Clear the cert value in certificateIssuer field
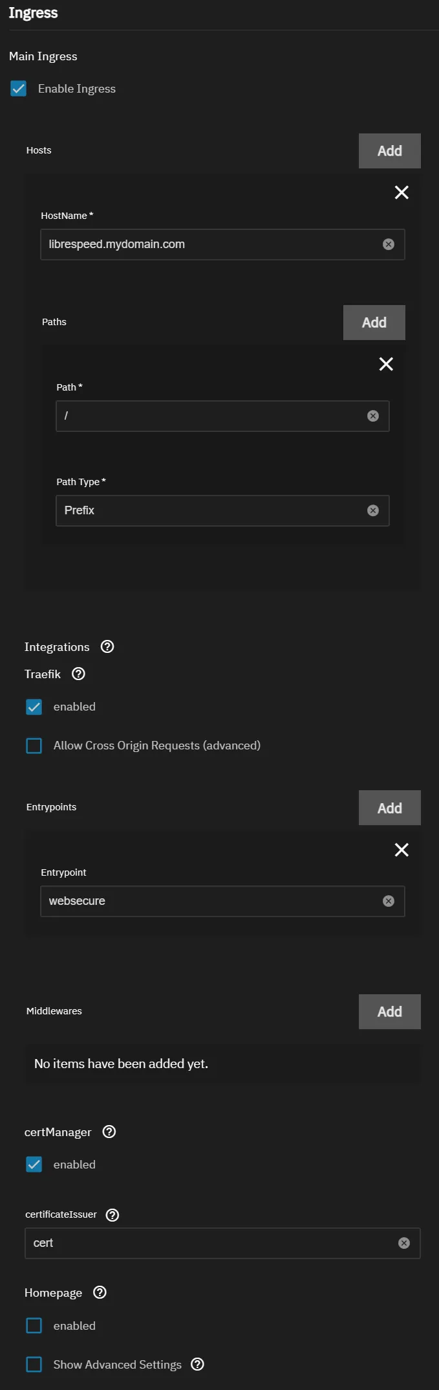439x1390 pixels. tap(404, 1243)
